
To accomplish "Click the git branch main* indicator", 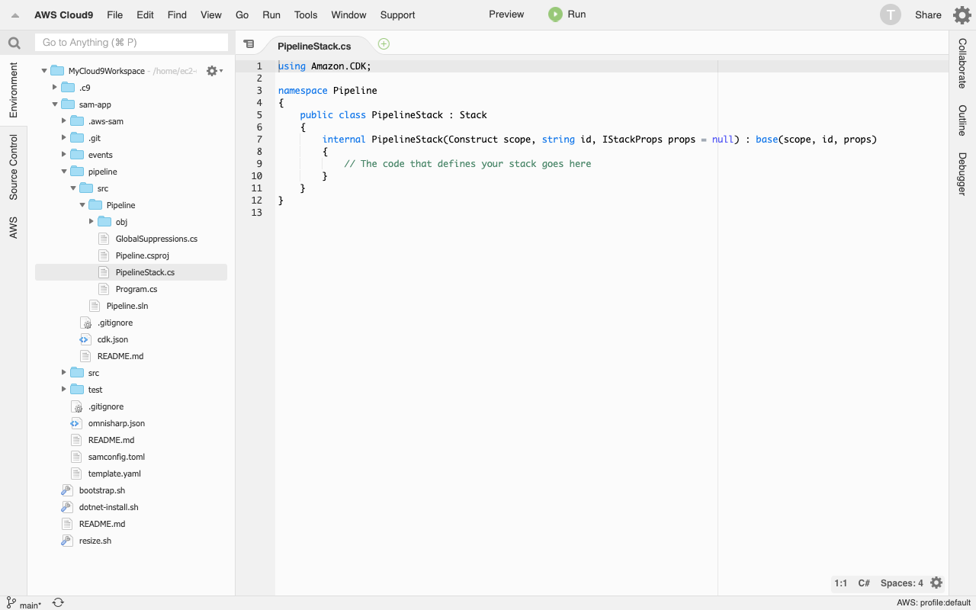I will pyautogui.click(x=24, y=604).
